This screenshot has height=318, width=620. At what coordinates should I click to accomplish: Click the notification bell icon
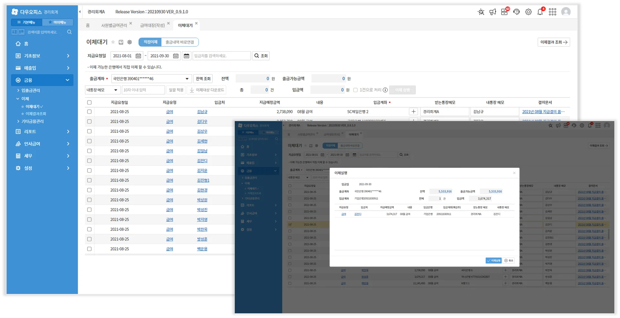click(540, 12)
